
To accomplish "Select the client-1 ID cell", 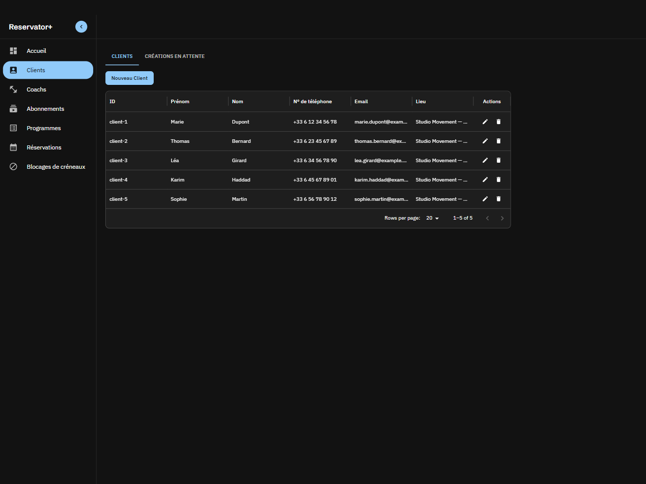I will pyautogui.click(x=136, y=122).
